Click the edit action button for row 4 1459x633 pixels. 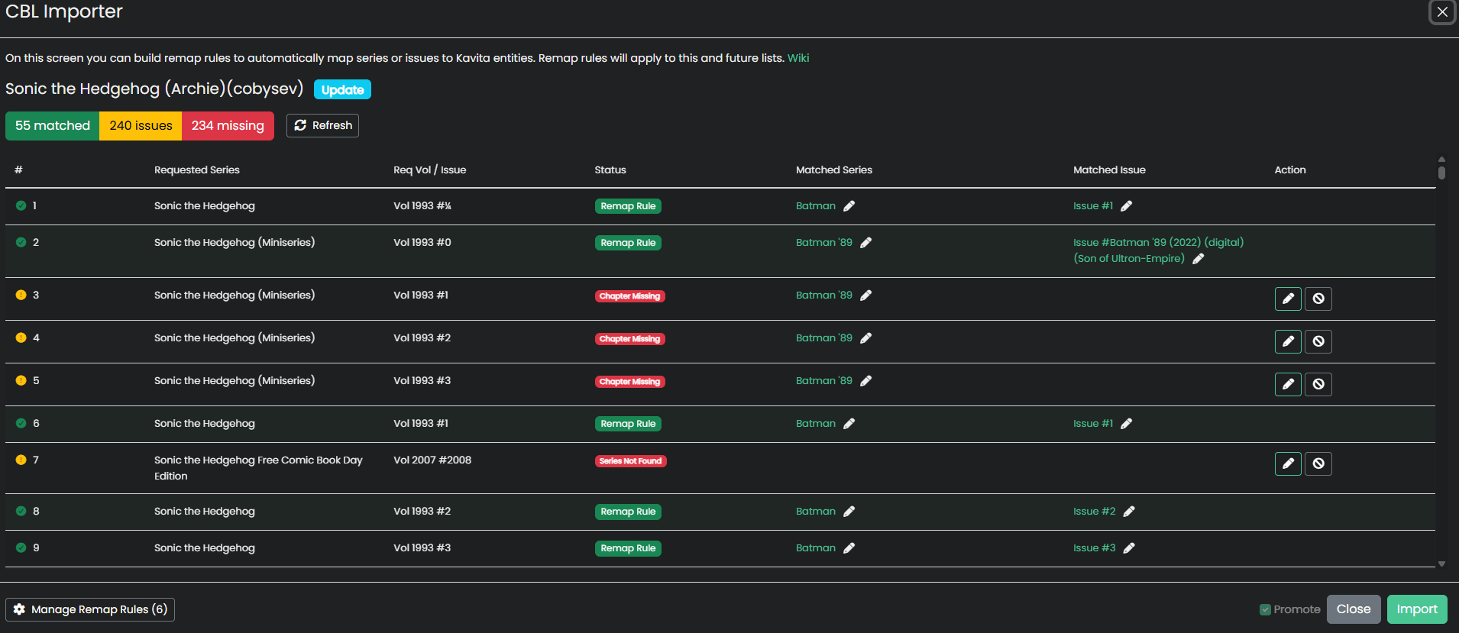(1288, 341)
